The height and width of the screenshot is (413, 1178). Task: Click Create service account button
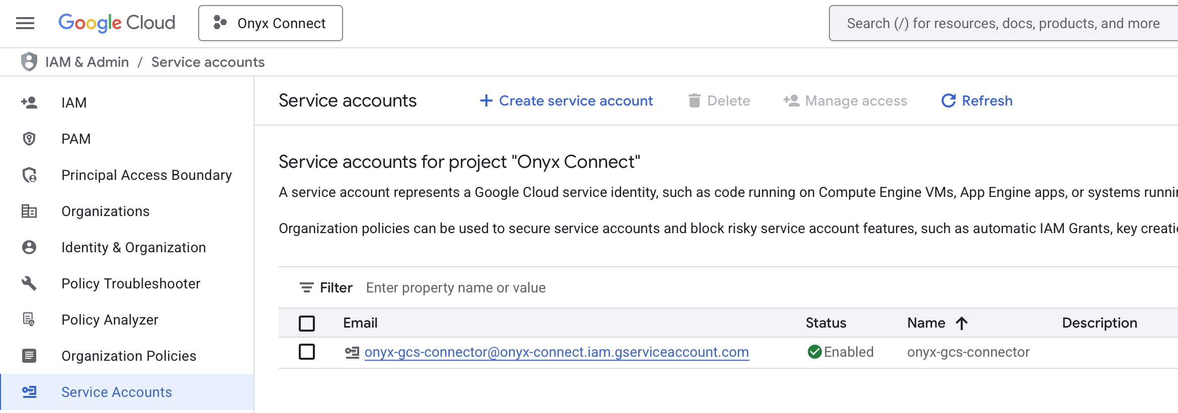pos(566,101)
